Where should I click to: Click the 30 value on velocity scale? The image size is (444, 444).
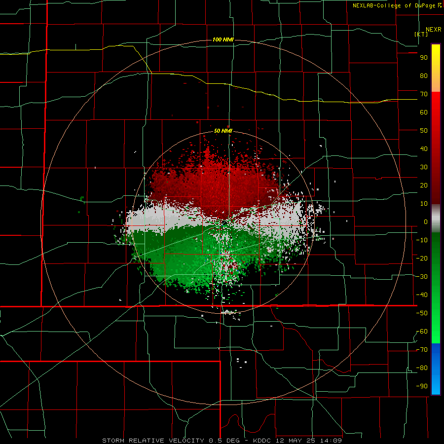point(424,167)
